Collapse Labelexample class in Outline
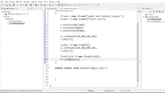 coord(144,17)
